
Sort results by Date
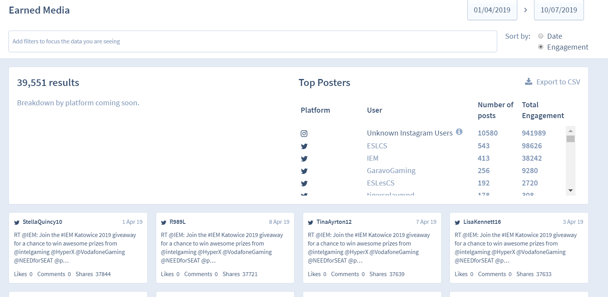541,36
